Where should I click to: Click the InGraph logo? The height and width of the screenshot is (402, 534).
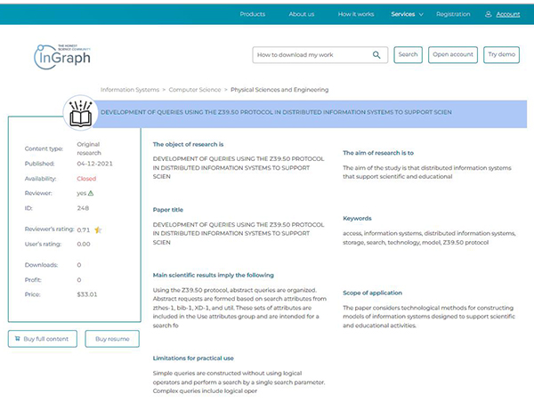click(61, 56)
